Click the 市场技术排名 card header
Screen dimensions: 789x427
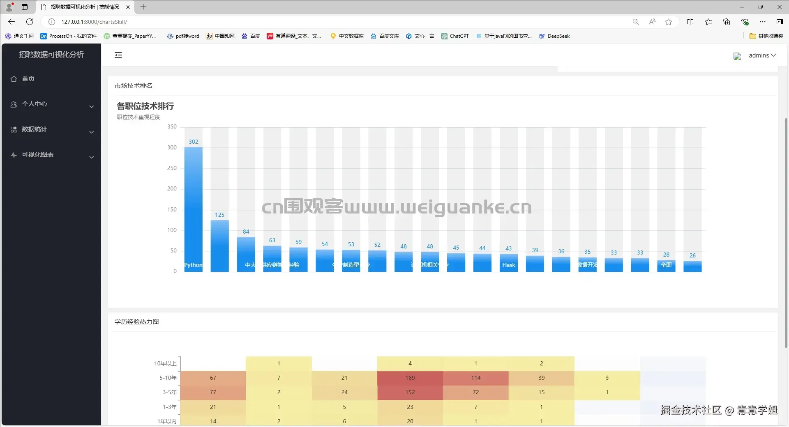click(134, 86)
